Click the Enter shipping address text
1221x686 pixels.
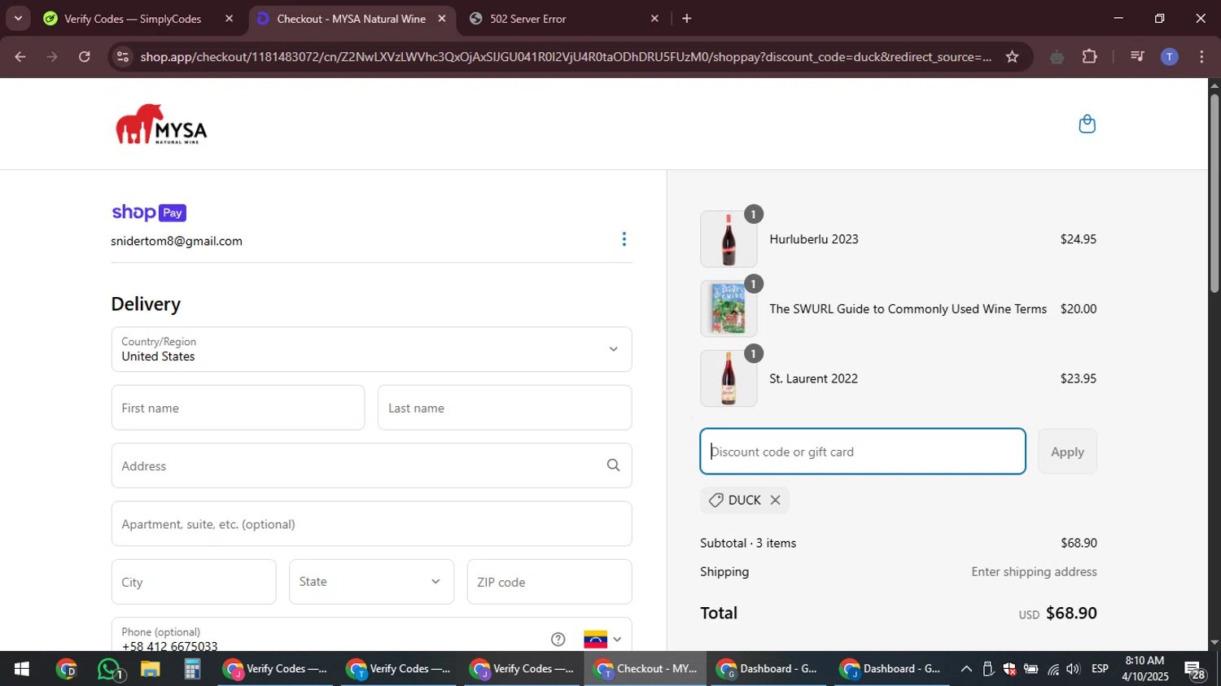point(1034,572)
